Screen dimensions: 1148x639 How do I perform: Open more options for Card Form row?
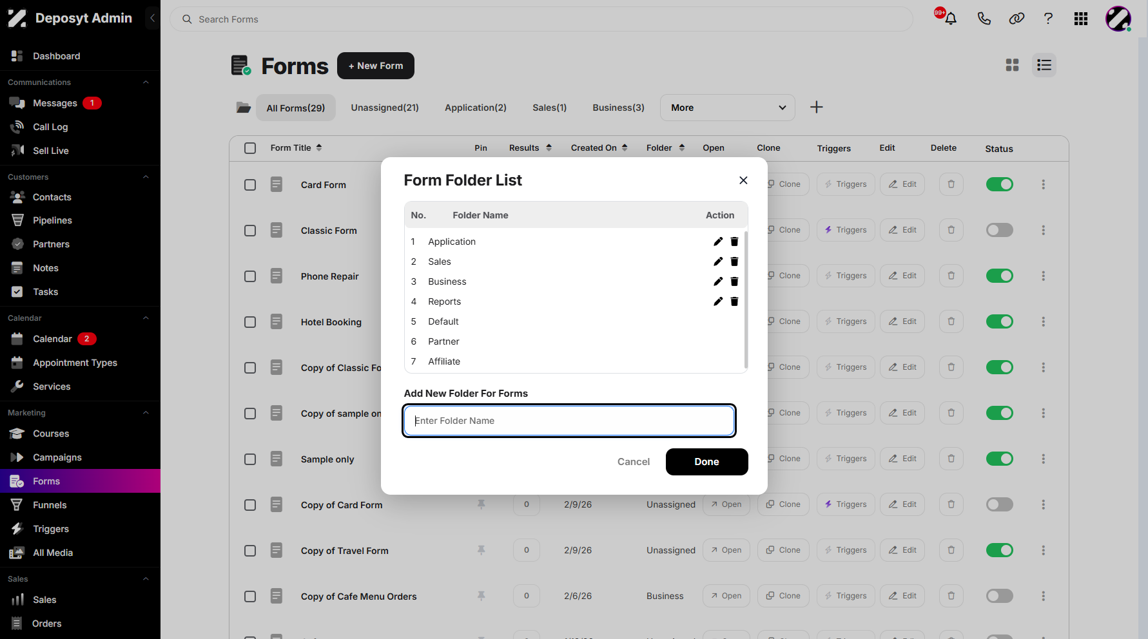(x=1043, y=184)
